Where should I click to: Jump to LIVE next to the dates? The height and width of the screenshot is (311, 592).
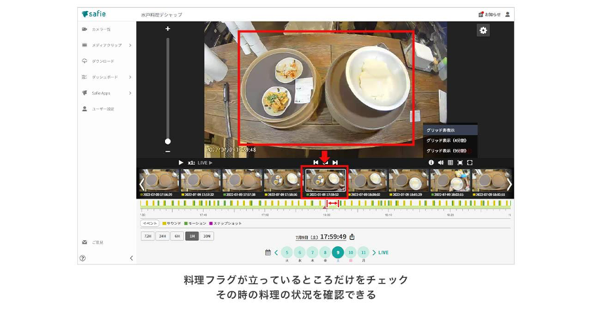click(383, 253)
